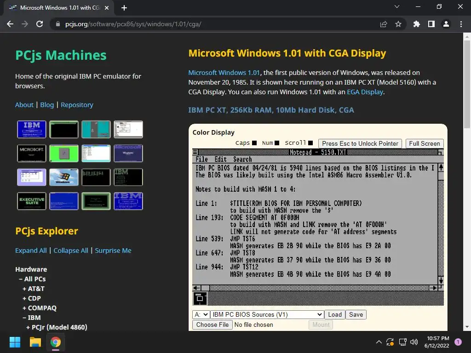Open the Notepad Edit menu
471x353 pixels.
220,159
